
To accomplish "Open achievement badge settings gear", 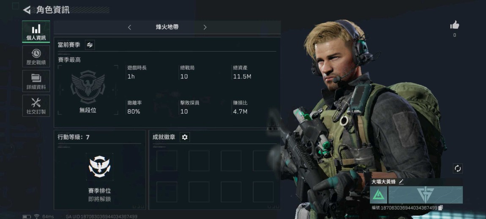I will [185, 137].
